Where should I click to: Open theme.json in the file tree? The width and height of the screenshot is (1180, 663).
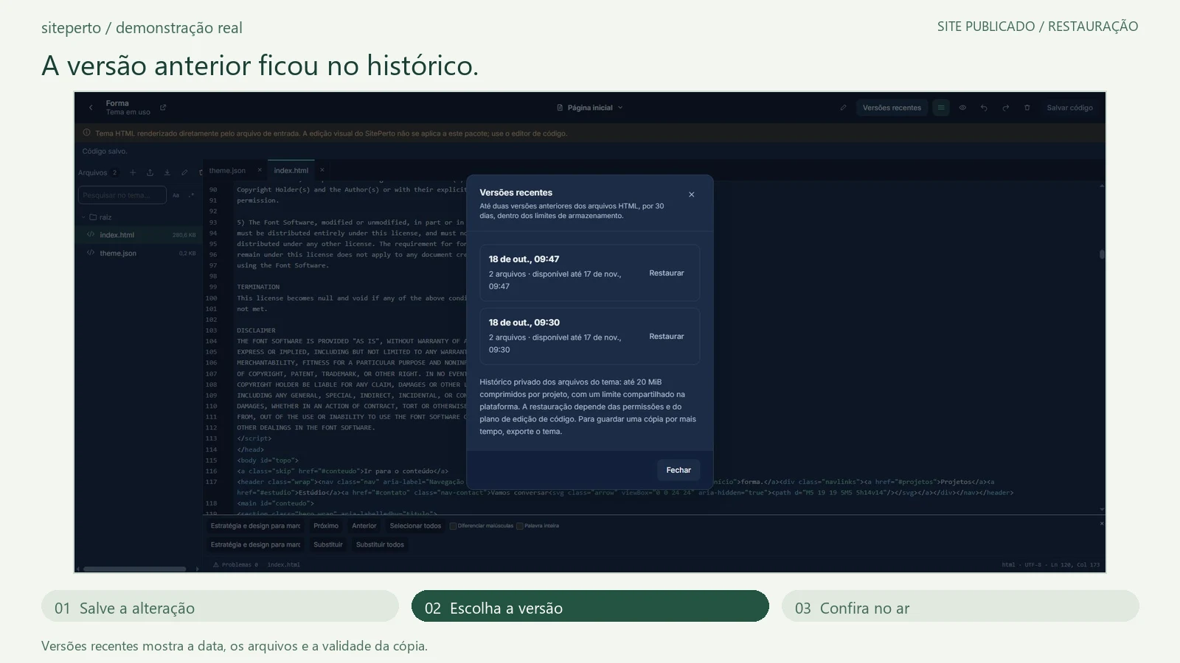click(x=140, y=253)
